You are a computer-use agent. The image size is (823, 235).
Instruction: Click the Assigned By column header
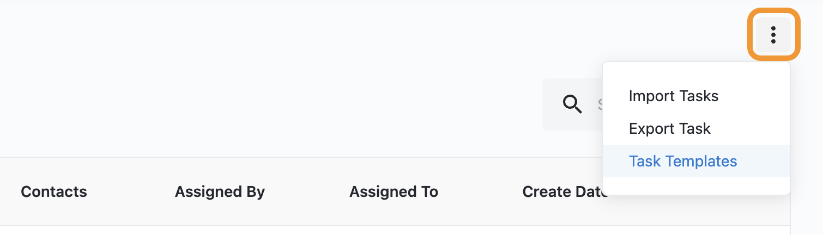coord(220,191)
